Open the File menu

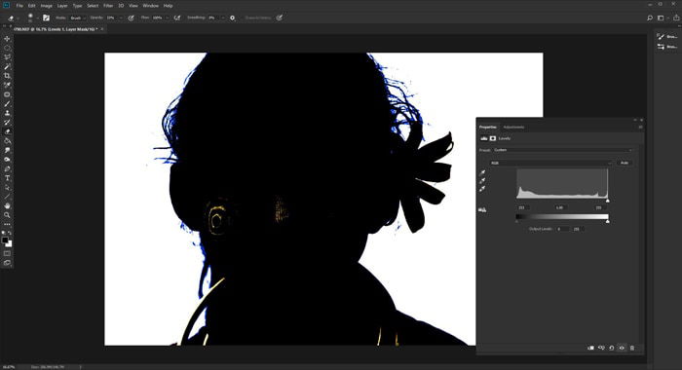(x=19, y=6)
